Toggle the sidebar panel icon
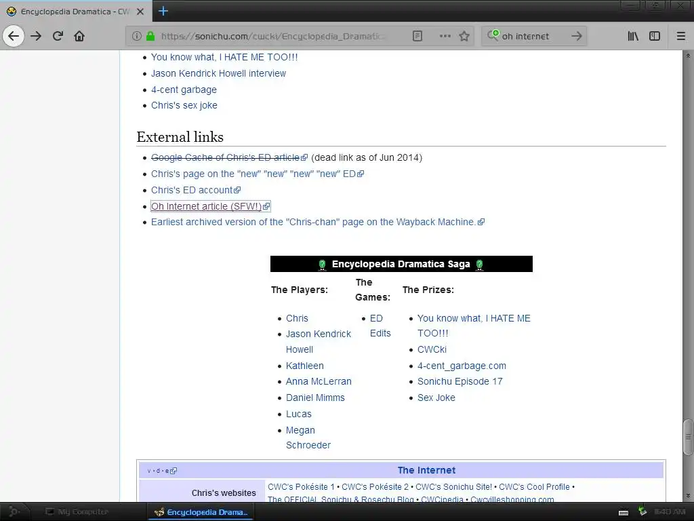This screenshot has height=521, width=694. [x=655, y=36]
